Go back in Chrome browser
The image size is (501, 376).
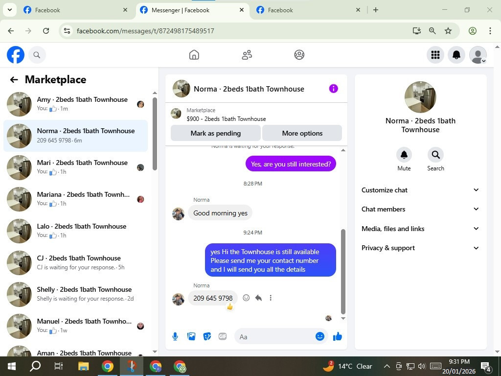pos(11,31)
